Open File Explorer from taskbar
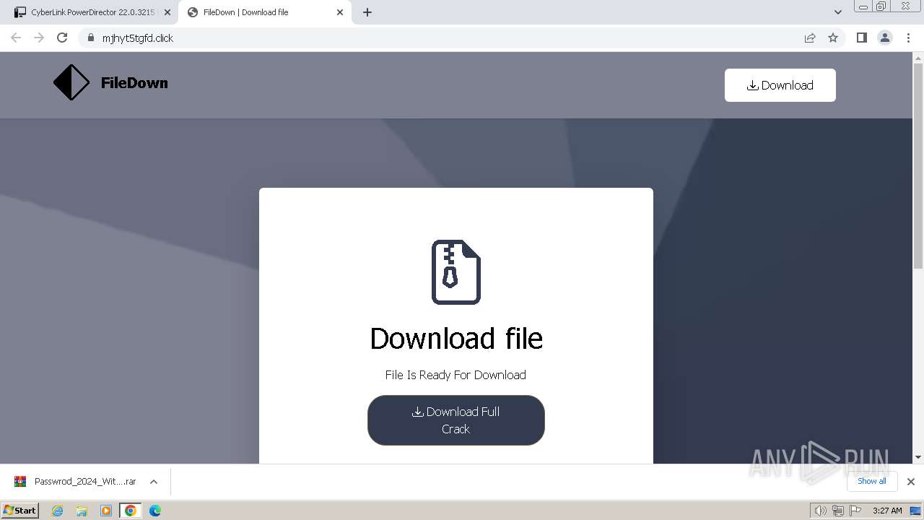The height and width of the screenshot is (520, 924). [82, 511]
